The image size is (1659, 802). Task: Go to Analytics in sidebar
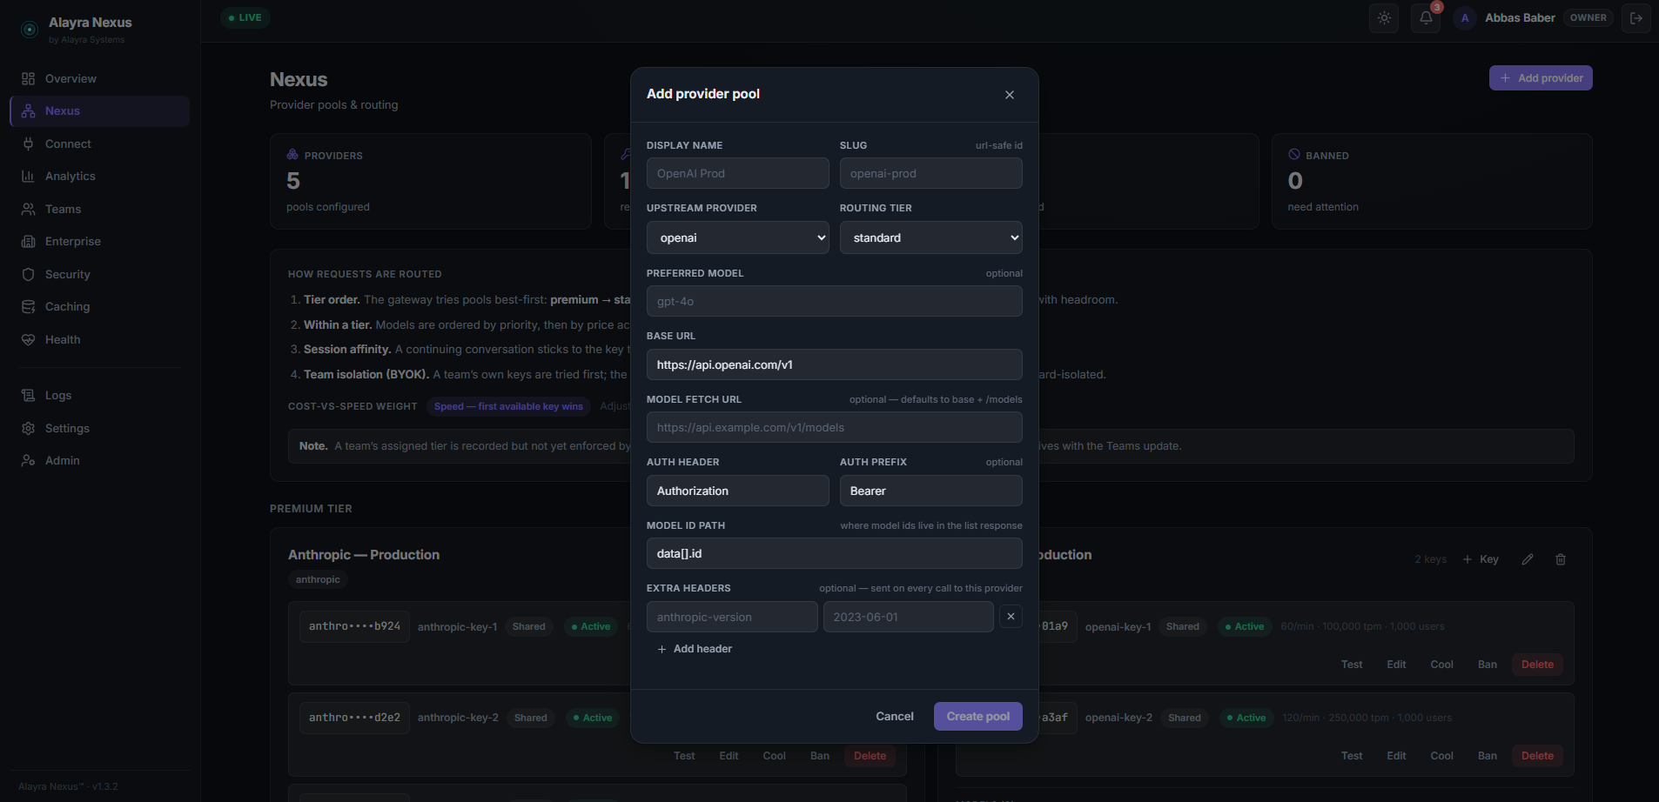(x=99, y=177)
